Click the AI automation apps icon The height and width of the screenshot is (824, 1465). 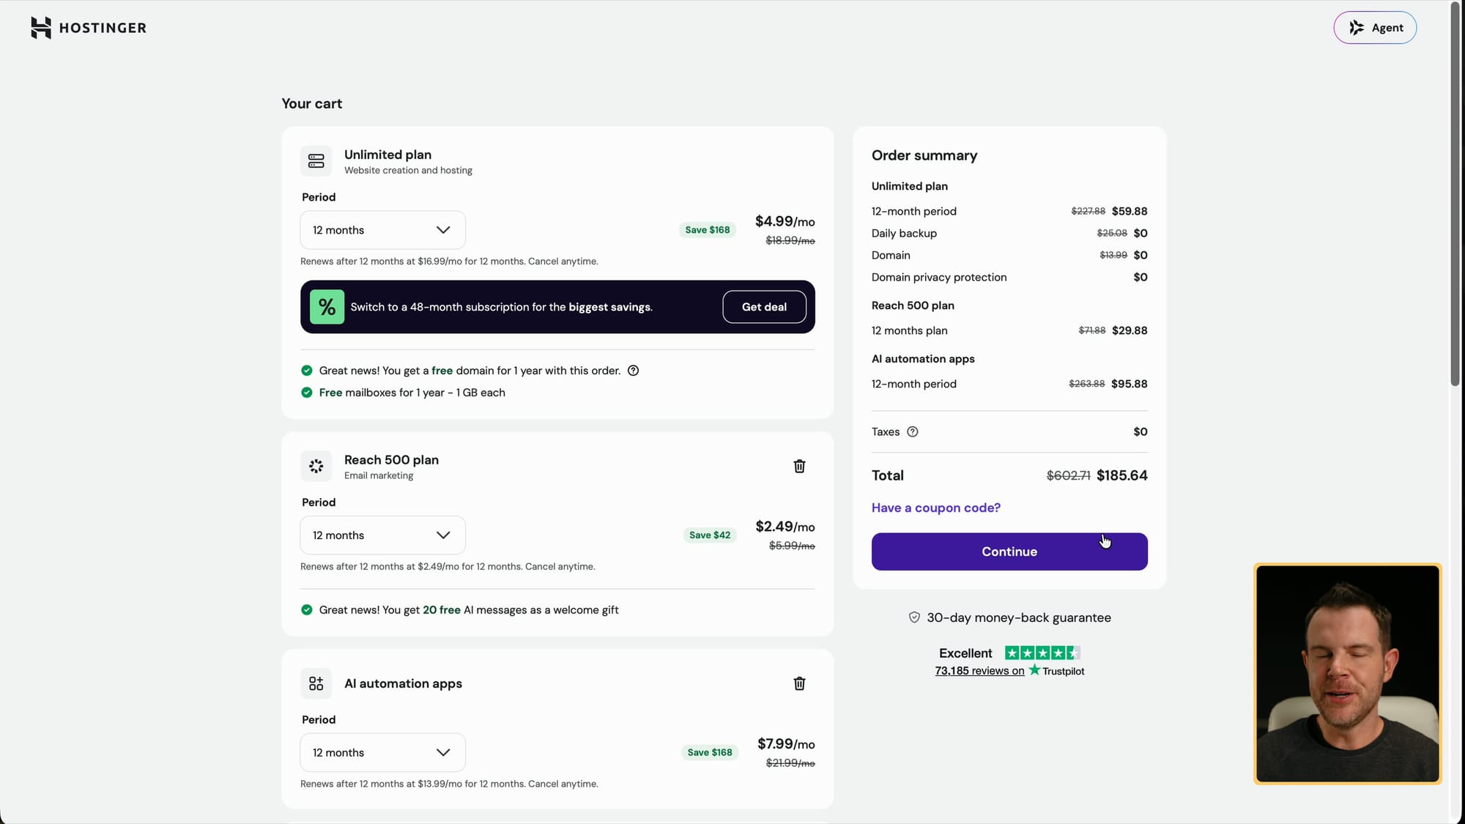[x=316, y=683]
